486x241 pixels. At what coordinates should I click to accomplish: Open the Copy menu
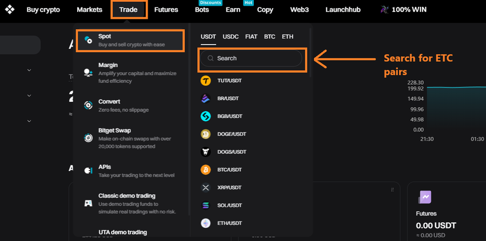click(265, 10)
